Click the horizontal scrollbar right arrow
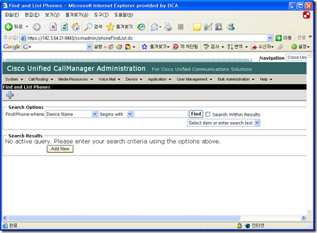The image size is (317, 233). [x=303, y=218]
